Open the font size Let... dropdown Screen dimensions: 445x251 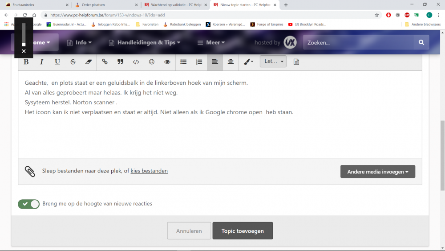pyautogui.click(x=273, y=62)
